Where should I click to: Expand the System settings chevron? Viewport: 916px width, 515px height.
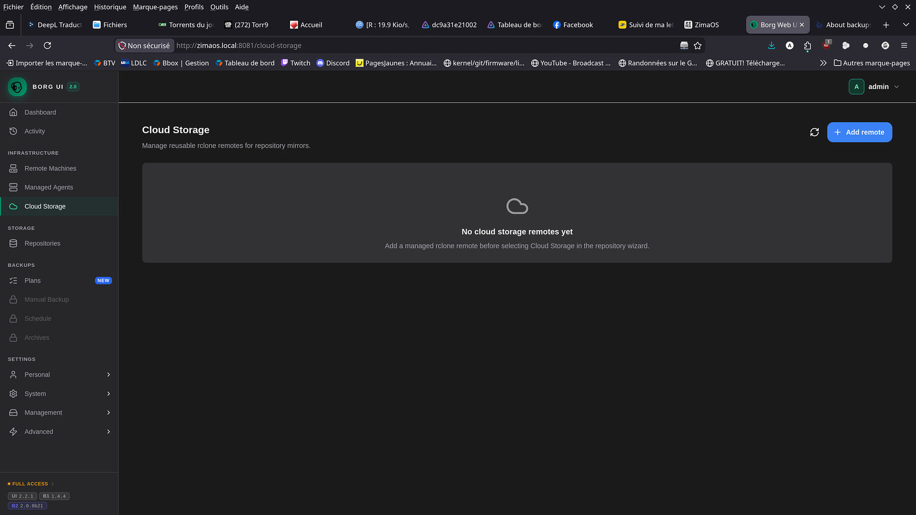(108, 394)
